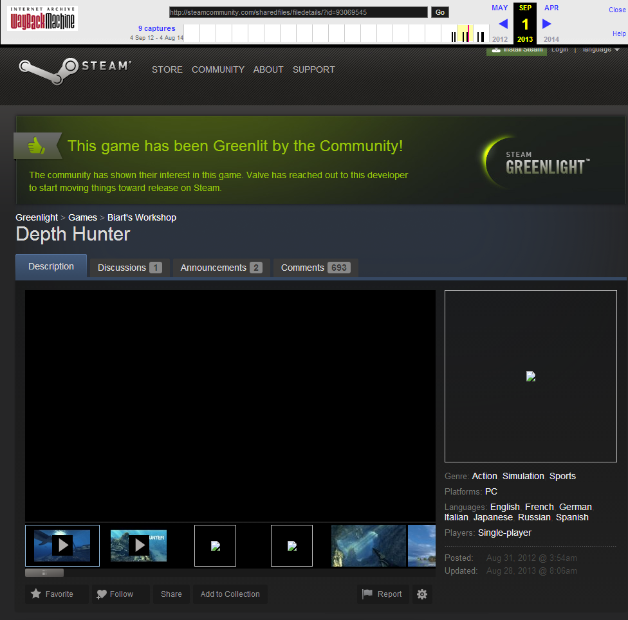Click the Russian language link
The image size is (628, 620).
point(534,517)
